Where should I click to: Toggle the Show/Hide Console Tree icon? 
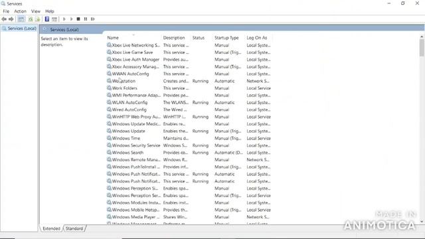click(21, 19)
